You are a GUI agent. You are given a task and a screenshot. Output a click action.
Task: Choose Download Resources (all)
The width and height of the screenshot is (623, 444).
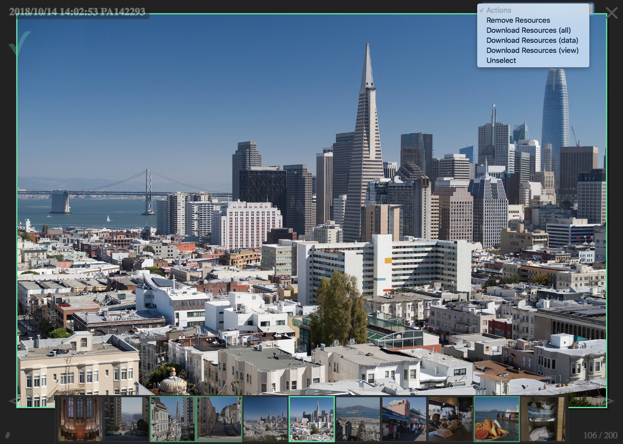coord(528,30)
